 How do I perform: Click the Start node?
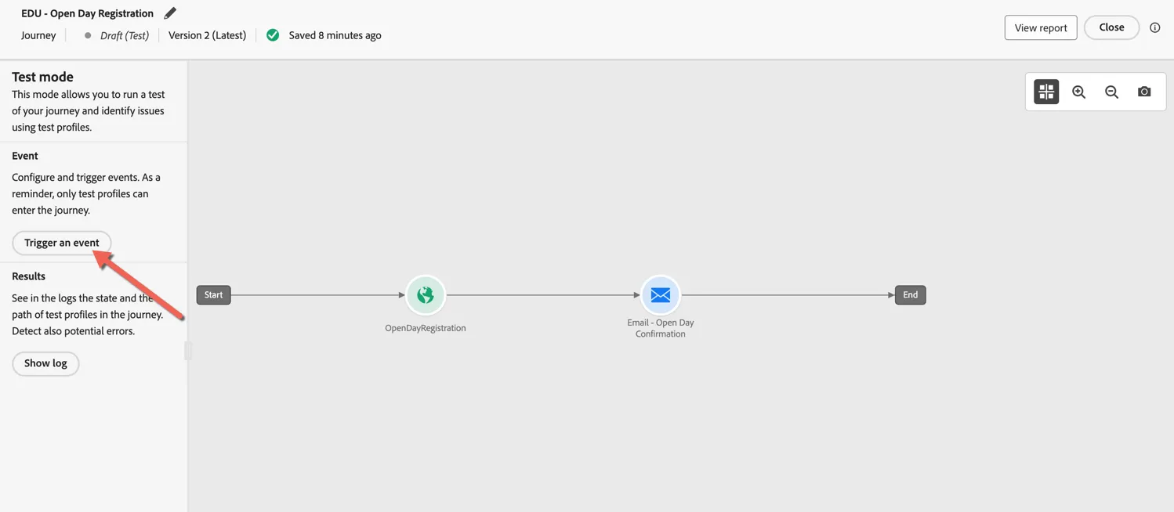click(213, 295)
